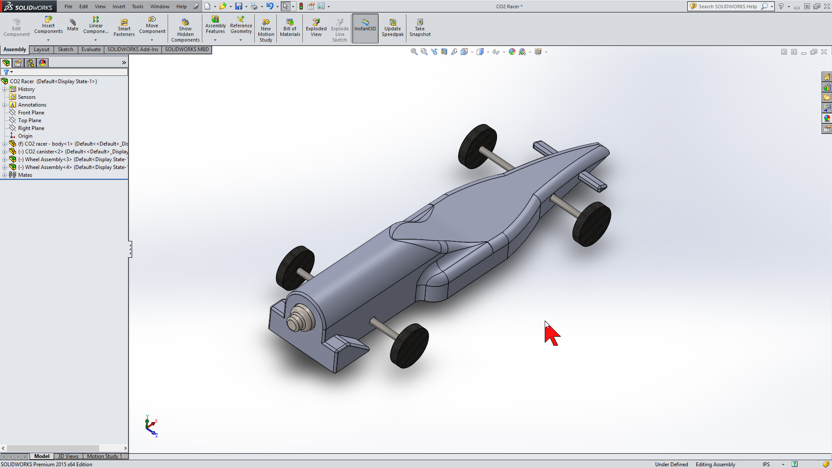The width and height of the screenshot is (832, 468).
Task: Toggle Show Hidden Components
Action: click(x=185, y=28)
